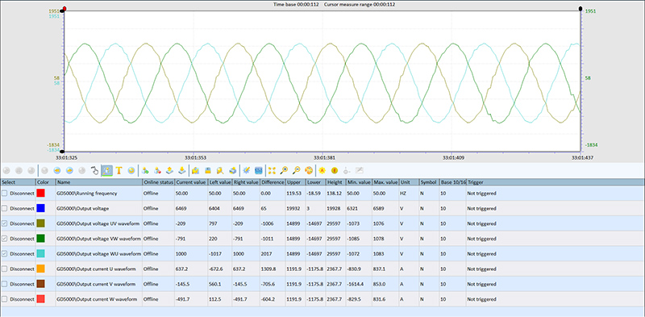
Task: Toggle the highlighted magnifier cursor tool
Action: tap(107, 170)
